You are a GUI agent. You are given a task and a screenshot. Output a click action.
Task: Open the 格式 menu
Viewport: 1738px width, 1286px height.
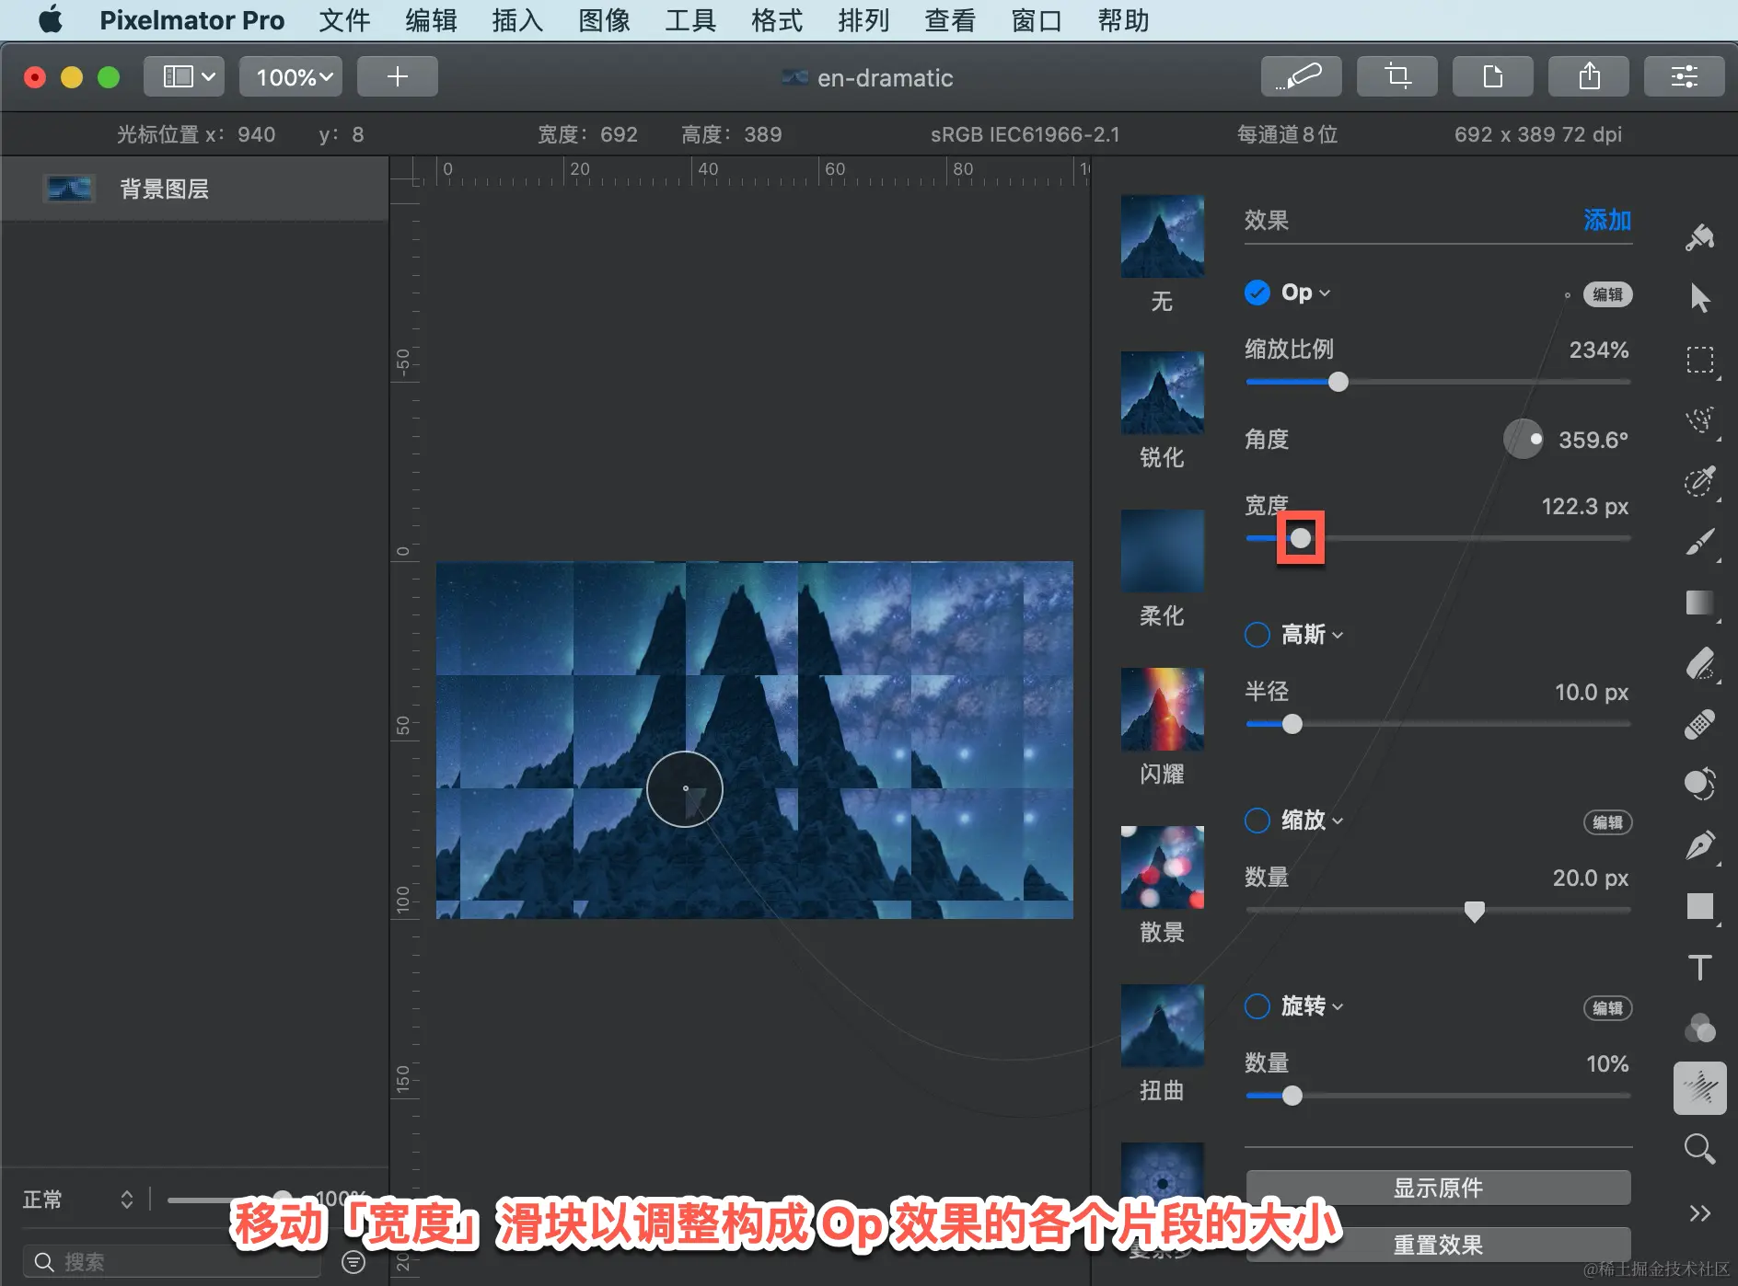point(777,19)
